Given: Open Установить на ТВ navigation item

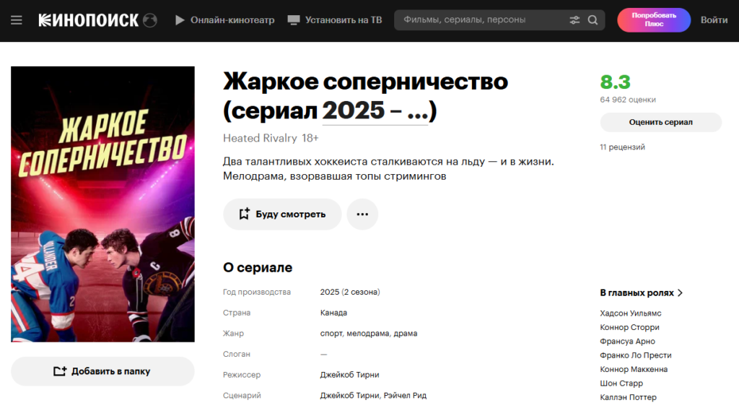Looking at the screenshot, I should tap(344, 20).
